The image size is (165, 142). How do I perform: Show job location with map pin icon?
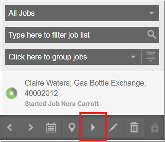tap(72, 127)
